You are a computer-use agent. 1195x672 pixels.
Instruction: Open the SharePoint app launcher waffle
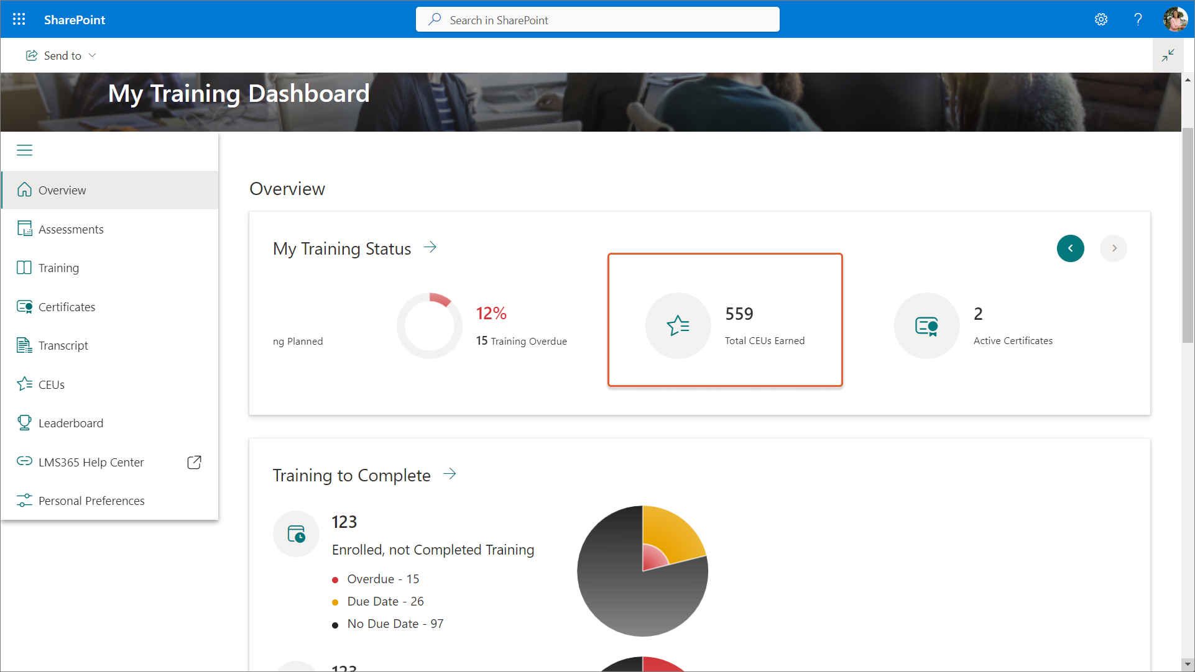pos(19,19)
